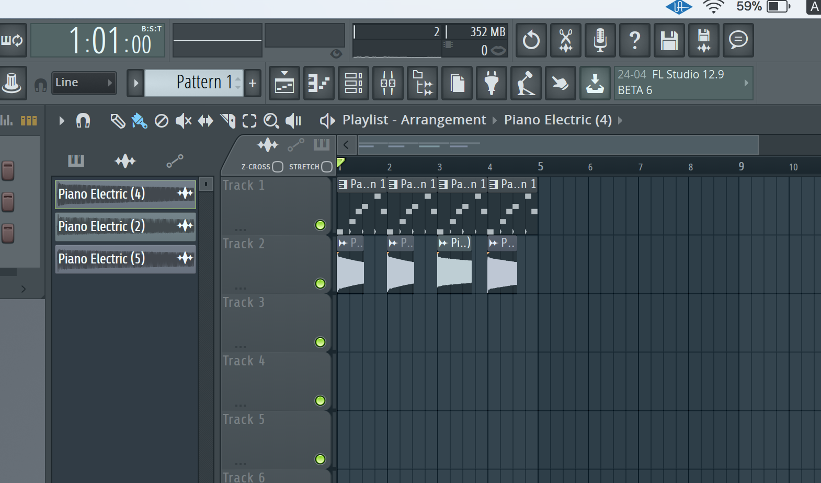This screenshot has width=821, height=483.
Task: Open the project files copy icon
Action: pos(457,83)
